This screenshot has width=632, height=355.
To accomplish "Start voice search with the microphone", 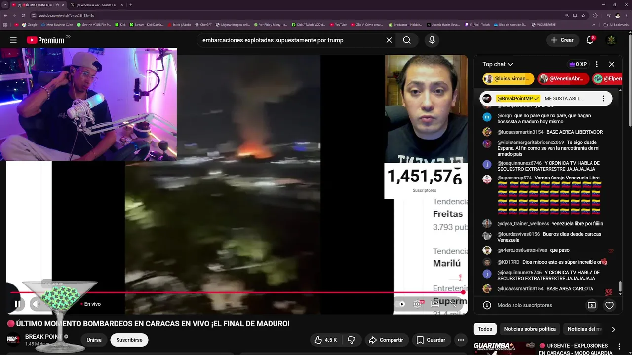I will [432, 40].
